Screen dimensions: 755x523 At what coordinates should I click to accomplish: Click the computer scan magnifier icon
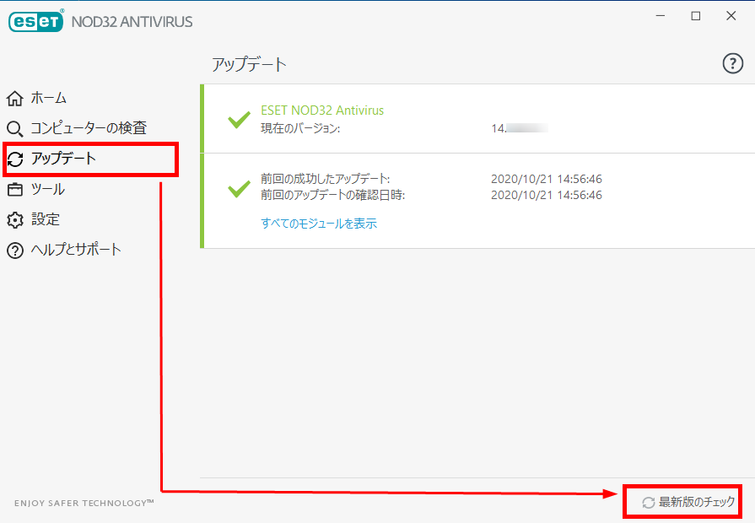(14, 128)
